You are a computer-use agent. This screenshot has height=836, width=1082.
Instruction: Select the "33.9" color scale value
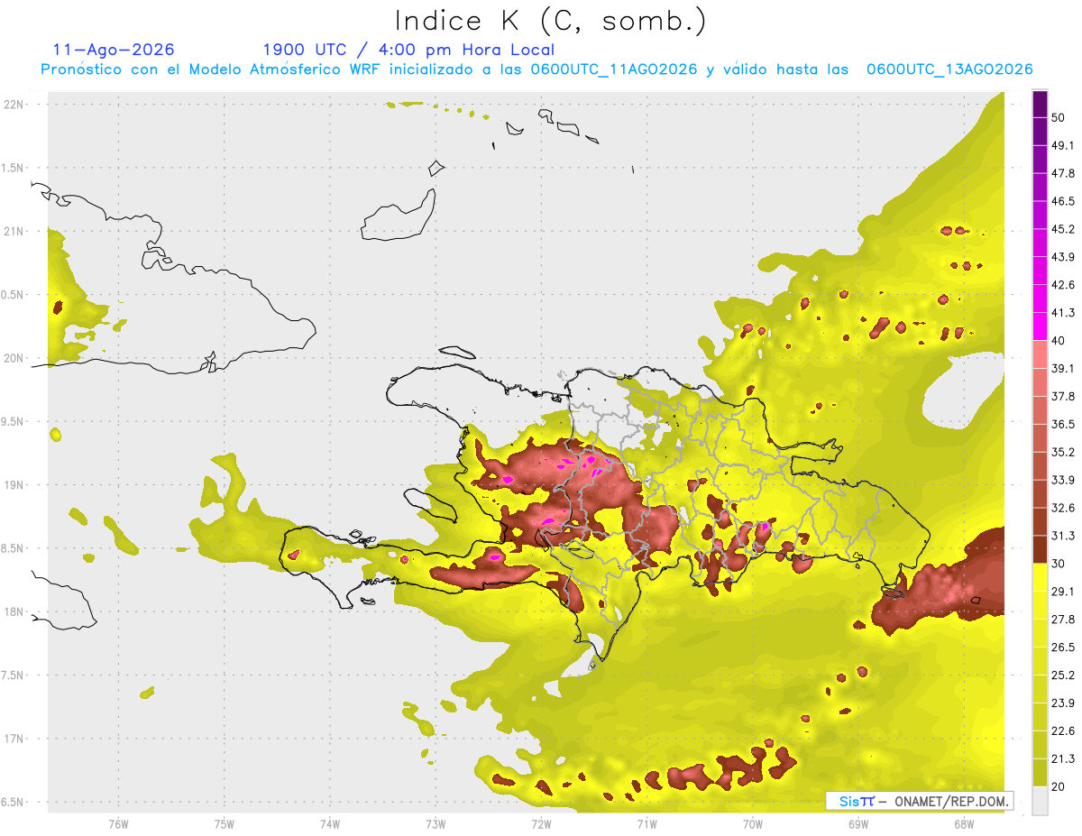point(1062,480)
